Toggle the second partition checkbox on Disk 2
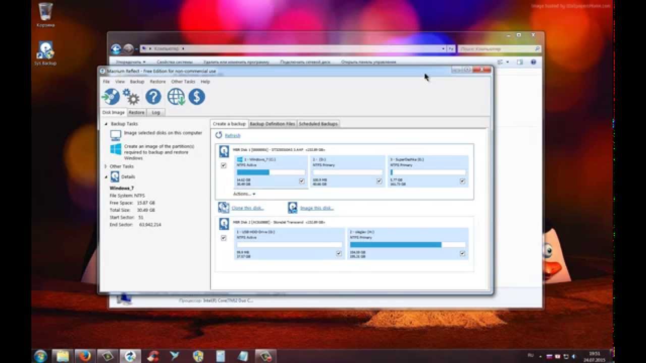This screenshot has height=363, width=646. point(462,254)
